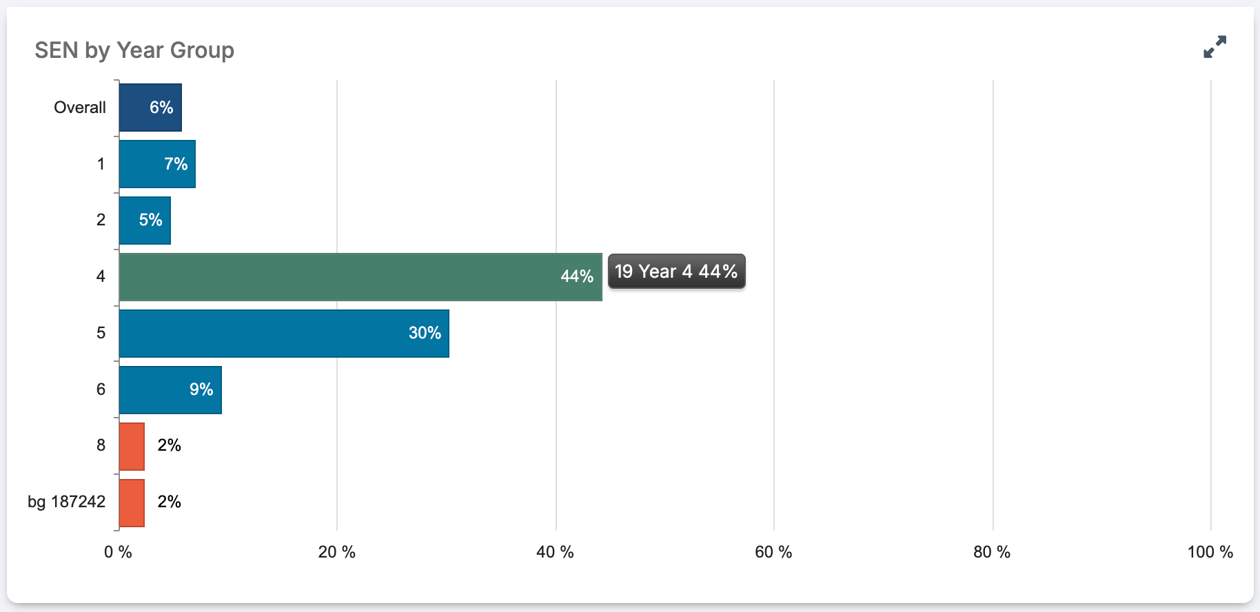Click the Overall 6% bar

[150, 108]
